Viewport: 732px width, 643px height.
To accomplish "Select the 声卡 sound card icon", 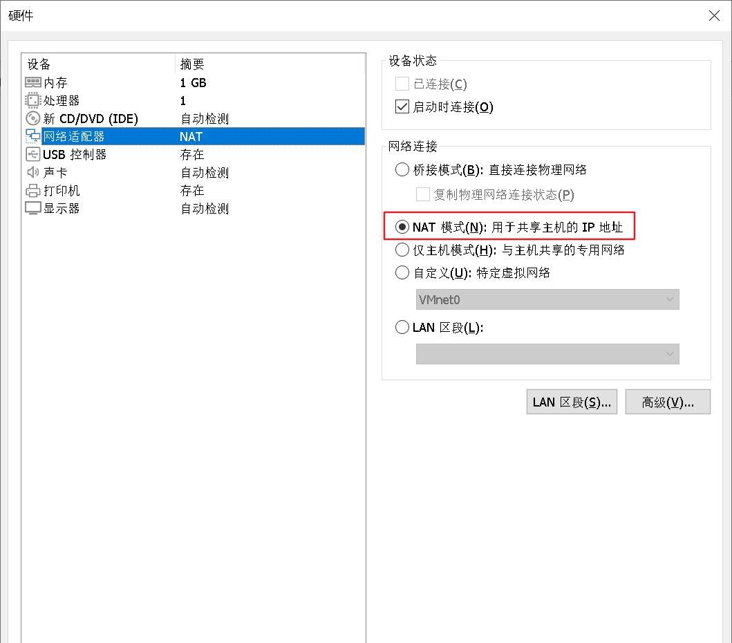I will coord(32,172).
